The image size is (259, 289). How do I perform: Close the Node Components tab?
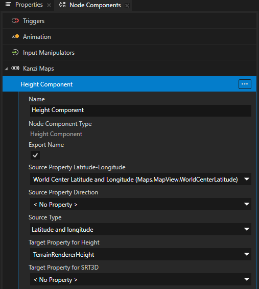pyautogui.click(x=127, y=6)
